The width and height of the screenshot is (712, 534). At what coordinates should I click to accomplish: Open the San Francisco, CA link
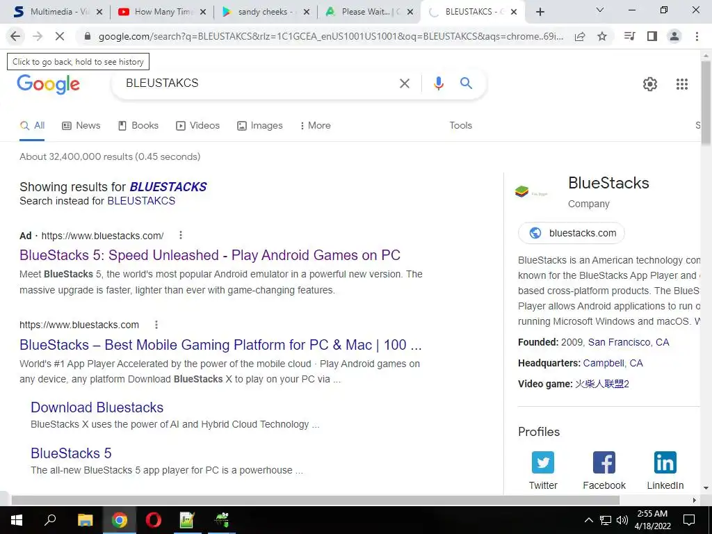coord(629,342)
